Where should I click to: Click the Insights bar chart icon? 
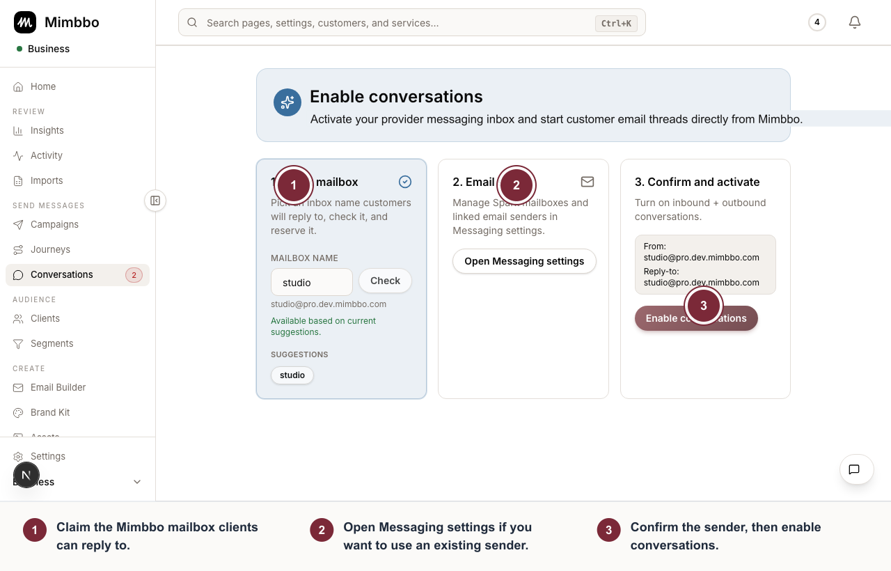tap(18, 131)
